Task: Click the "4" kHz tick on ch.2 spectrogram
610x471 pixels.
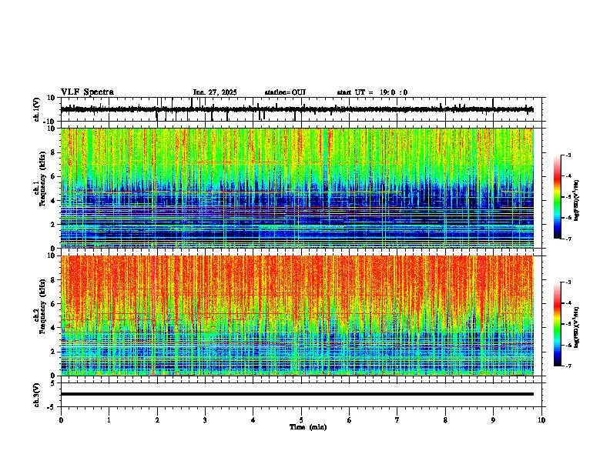Action: (x=53, y=328)
